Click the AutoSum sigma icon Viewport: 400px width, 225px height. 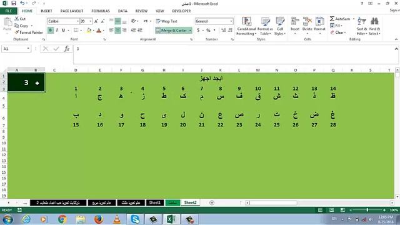pos(332,19)
